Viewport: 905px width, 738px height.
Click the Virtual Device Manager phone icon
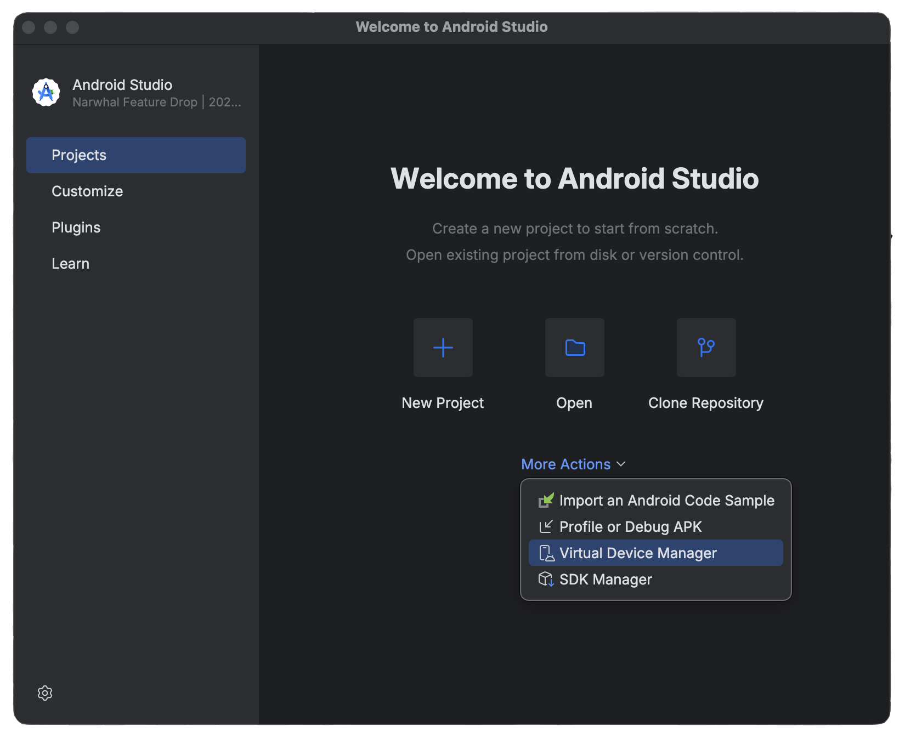[546, 553]
